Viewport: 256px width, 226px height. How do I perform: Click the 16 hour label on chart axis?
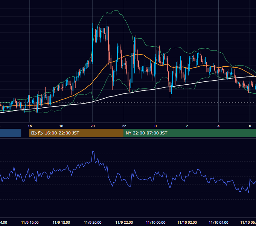(30, 126)
